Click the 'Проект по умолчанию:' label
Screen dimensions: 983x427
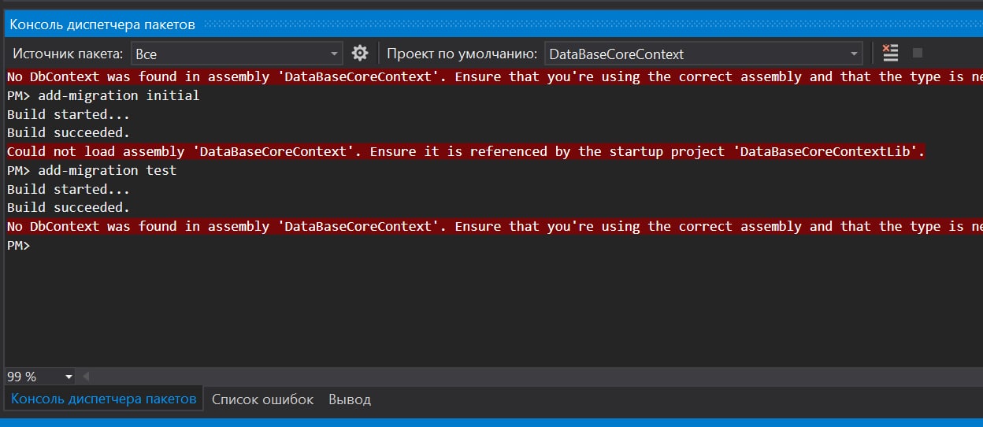coord(462,54)
